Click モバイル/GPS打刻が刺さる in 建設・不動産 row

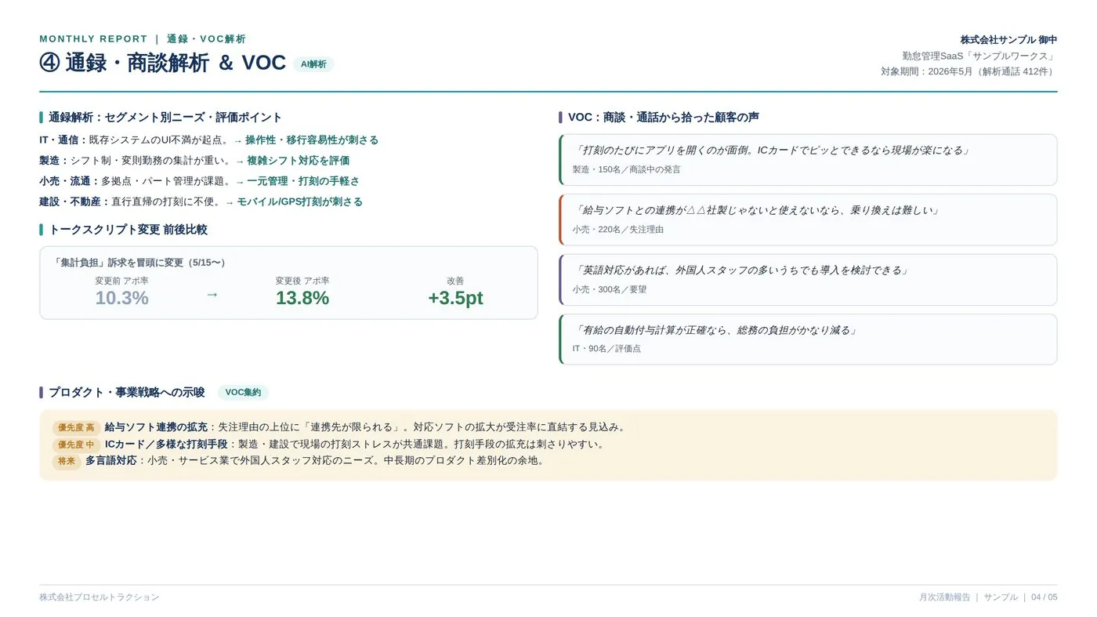pos(300,201)
